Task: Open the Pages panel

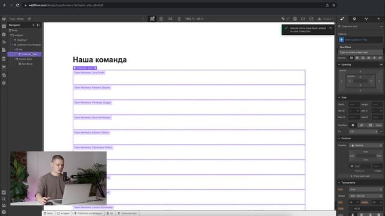Action: tap(4, 50)
